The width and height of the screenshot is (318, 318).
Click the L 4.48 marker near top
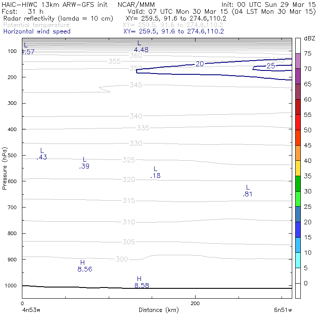point(141,46)
